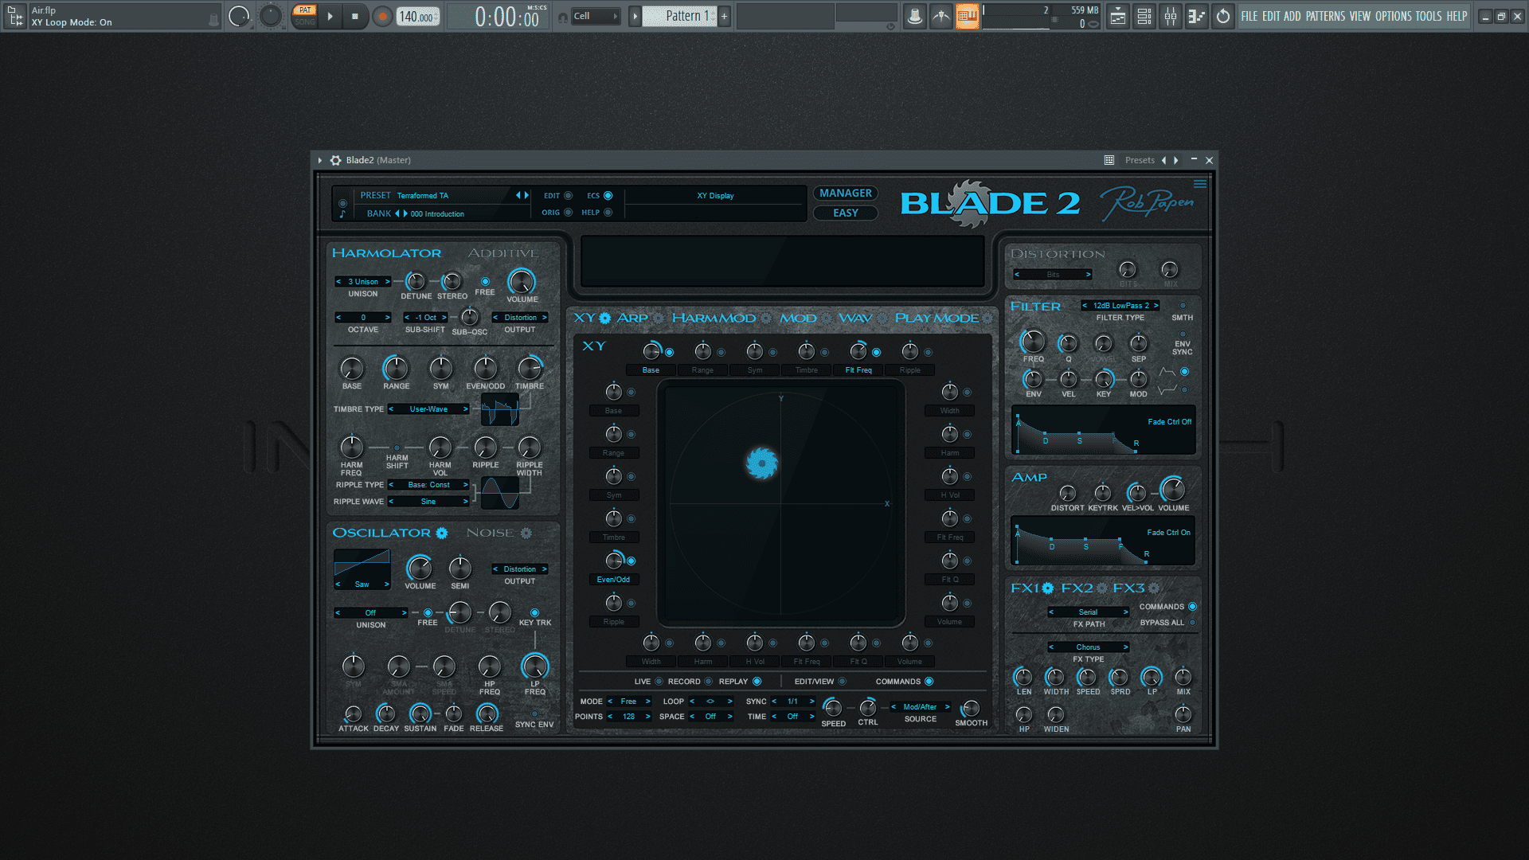Screen dimensions: 1529x860
Task: Click the next plugin preset arrow
Action: coord(1176,160)
